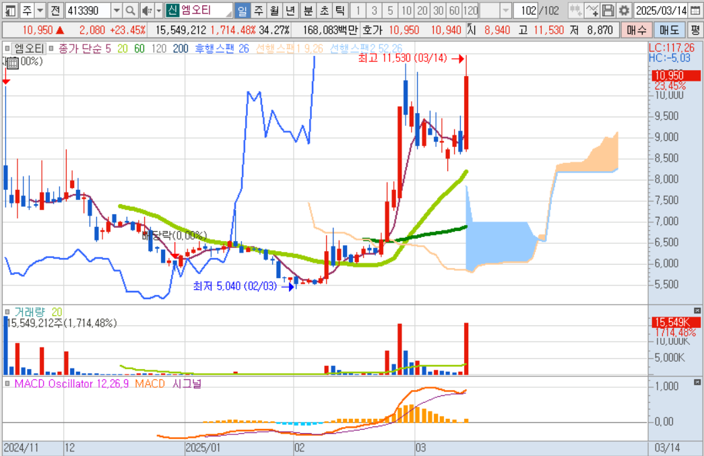Click 최고 11,530 (03/14) high marker
The image size is (704, 456).
[402, 58]
